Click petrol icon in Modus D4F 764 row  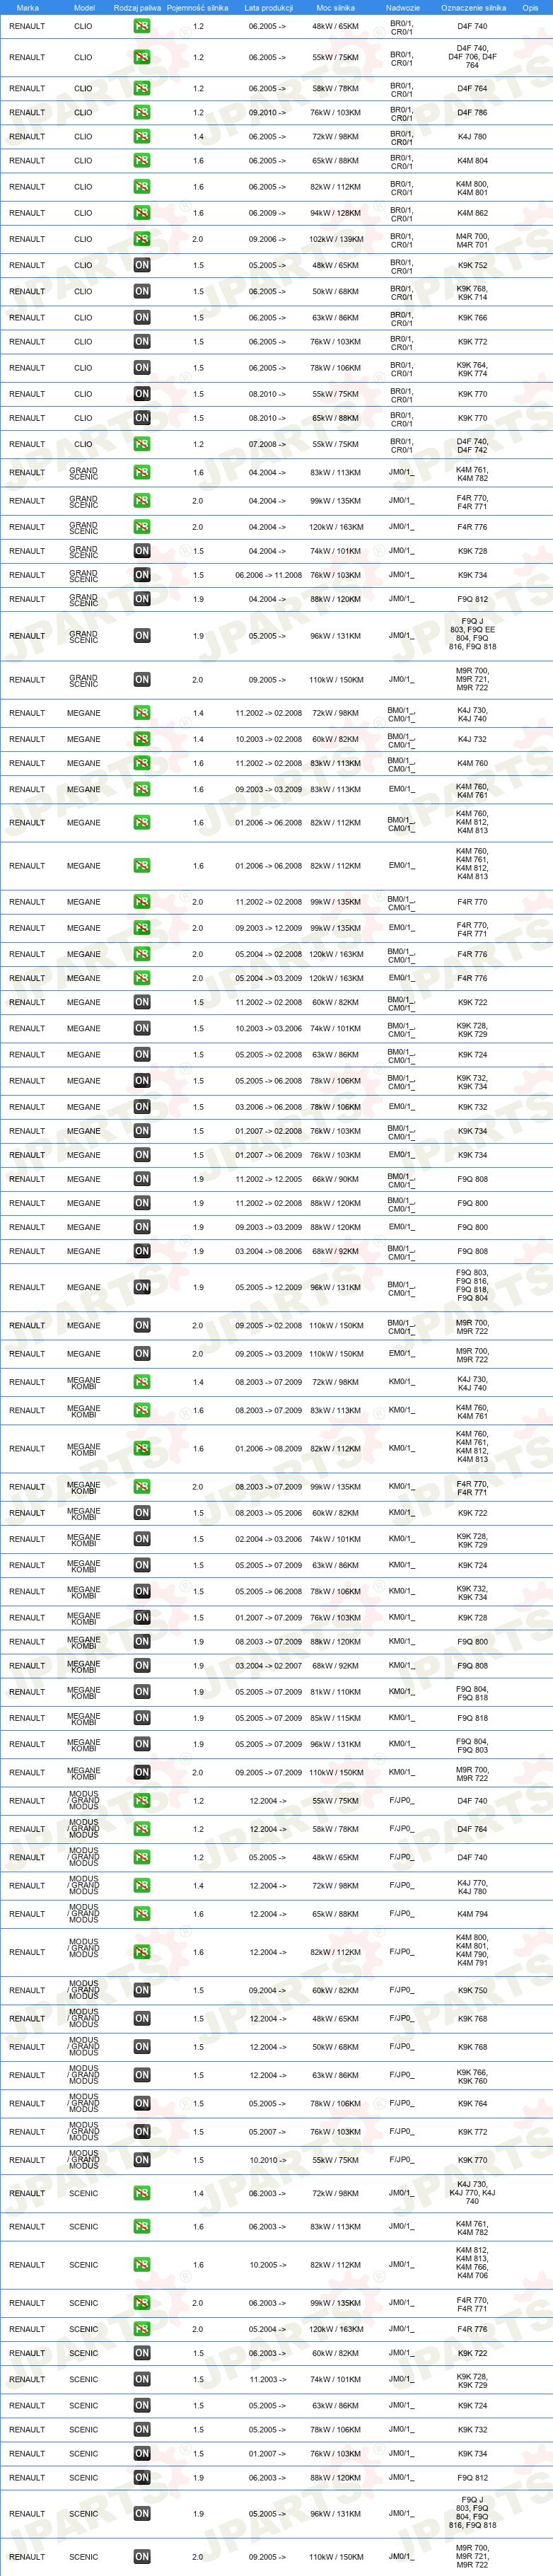142,1829
